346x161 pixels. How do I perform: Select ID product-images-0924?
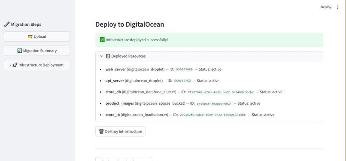coord(214,103)
